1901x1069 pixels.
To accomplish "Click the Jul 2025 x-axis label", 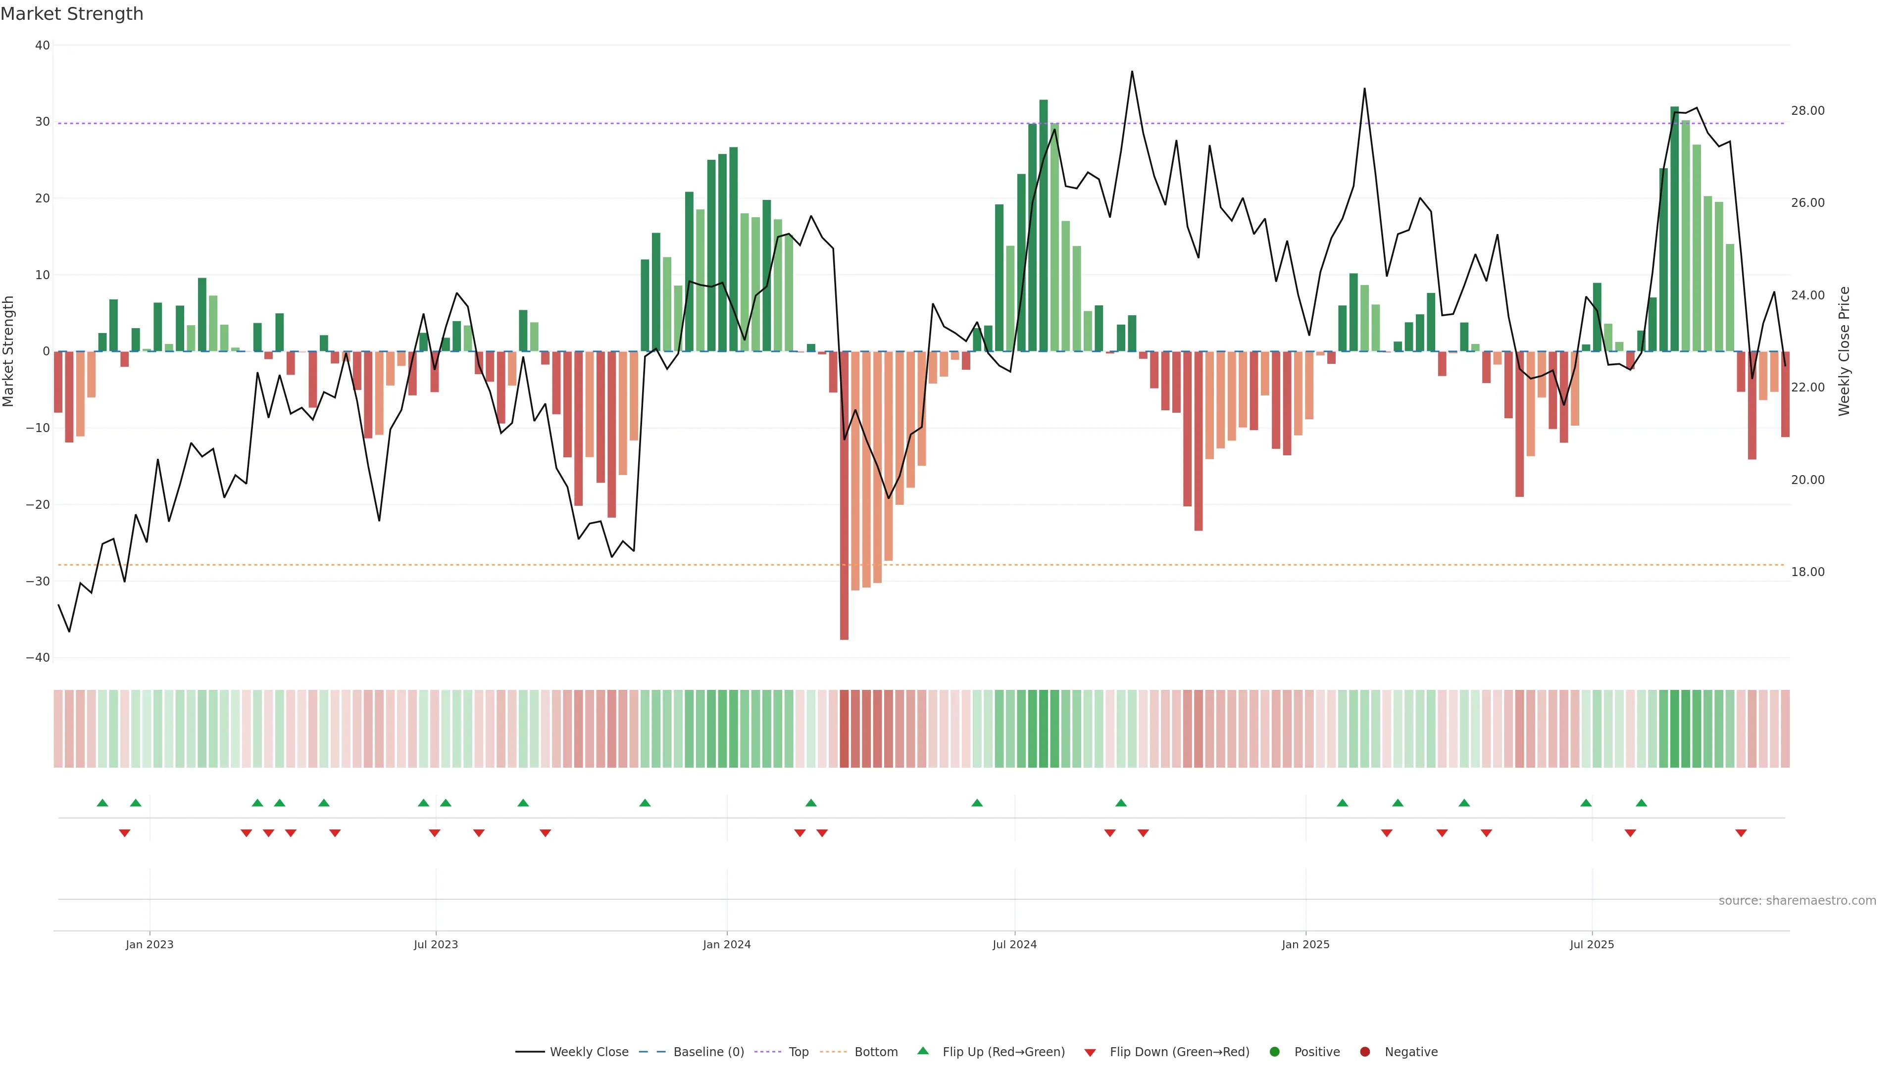I will click(x=1592, y=944).
